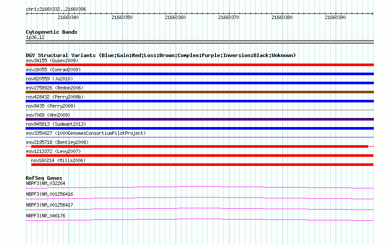
Task: Click the gray 1p36.12 cytoband bar
Action: point(200,42)
